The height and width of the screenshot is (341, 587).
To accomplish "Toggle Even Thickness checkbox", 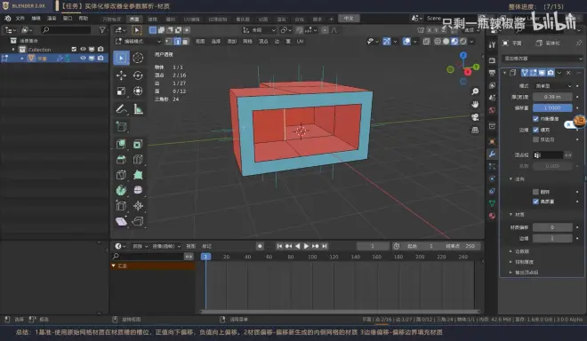I will (x=535, y=118).
